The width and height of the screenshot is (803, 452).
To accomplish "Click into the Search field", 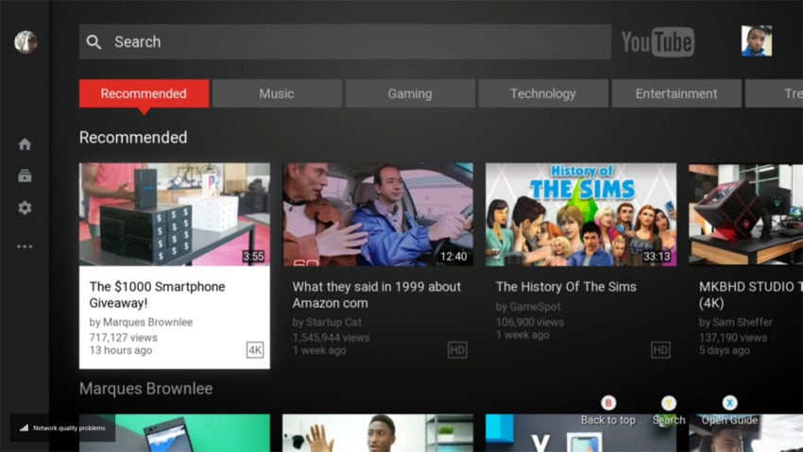I will pyautogui.click(x=345, y=42).
